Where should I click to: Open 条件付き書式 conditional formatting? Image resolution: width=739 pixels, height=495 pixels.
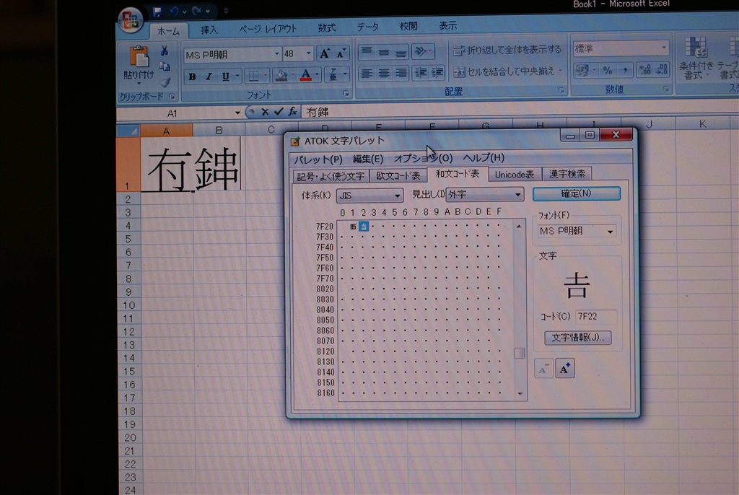[696, 58]
